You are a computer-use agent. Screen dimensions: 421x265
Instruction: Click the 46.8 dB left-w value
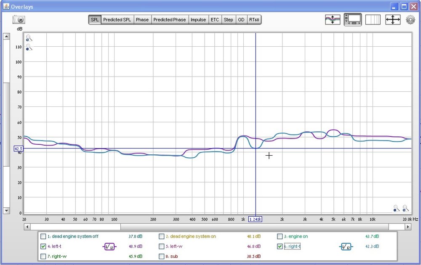tap(254, 246)
